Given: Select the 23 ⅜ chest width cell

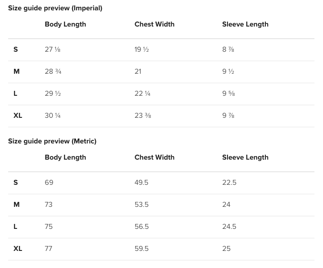Looking at the screenshot, I should [x=143, y=116].
